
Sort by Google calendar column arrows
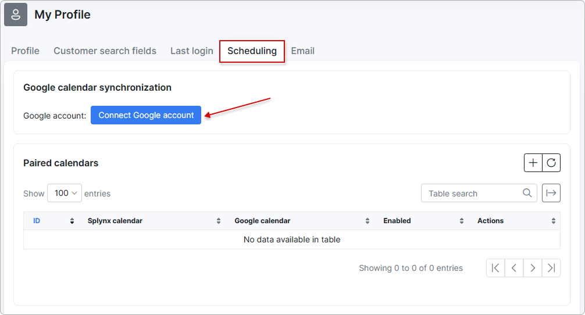368,221
